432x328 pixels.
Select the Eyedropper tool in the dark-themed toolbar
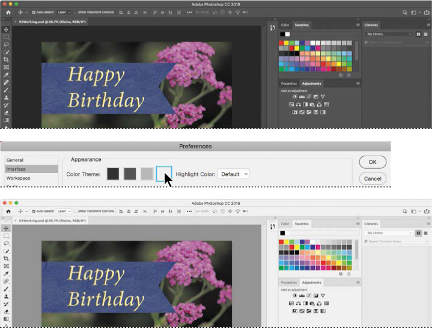click(x=7, y=74)
